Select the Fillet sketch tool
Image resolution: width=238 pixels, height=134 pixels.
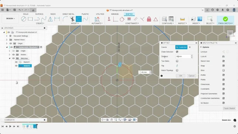pos(65,19)
